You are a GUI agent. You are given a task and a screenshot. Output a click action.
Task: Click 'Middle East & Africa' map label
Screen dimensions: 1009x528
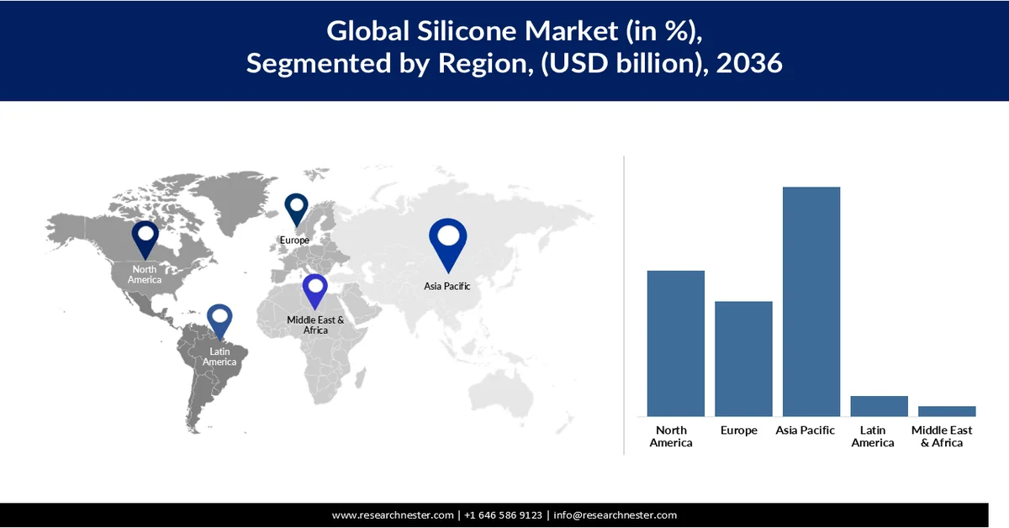click(x=315, y=325)
